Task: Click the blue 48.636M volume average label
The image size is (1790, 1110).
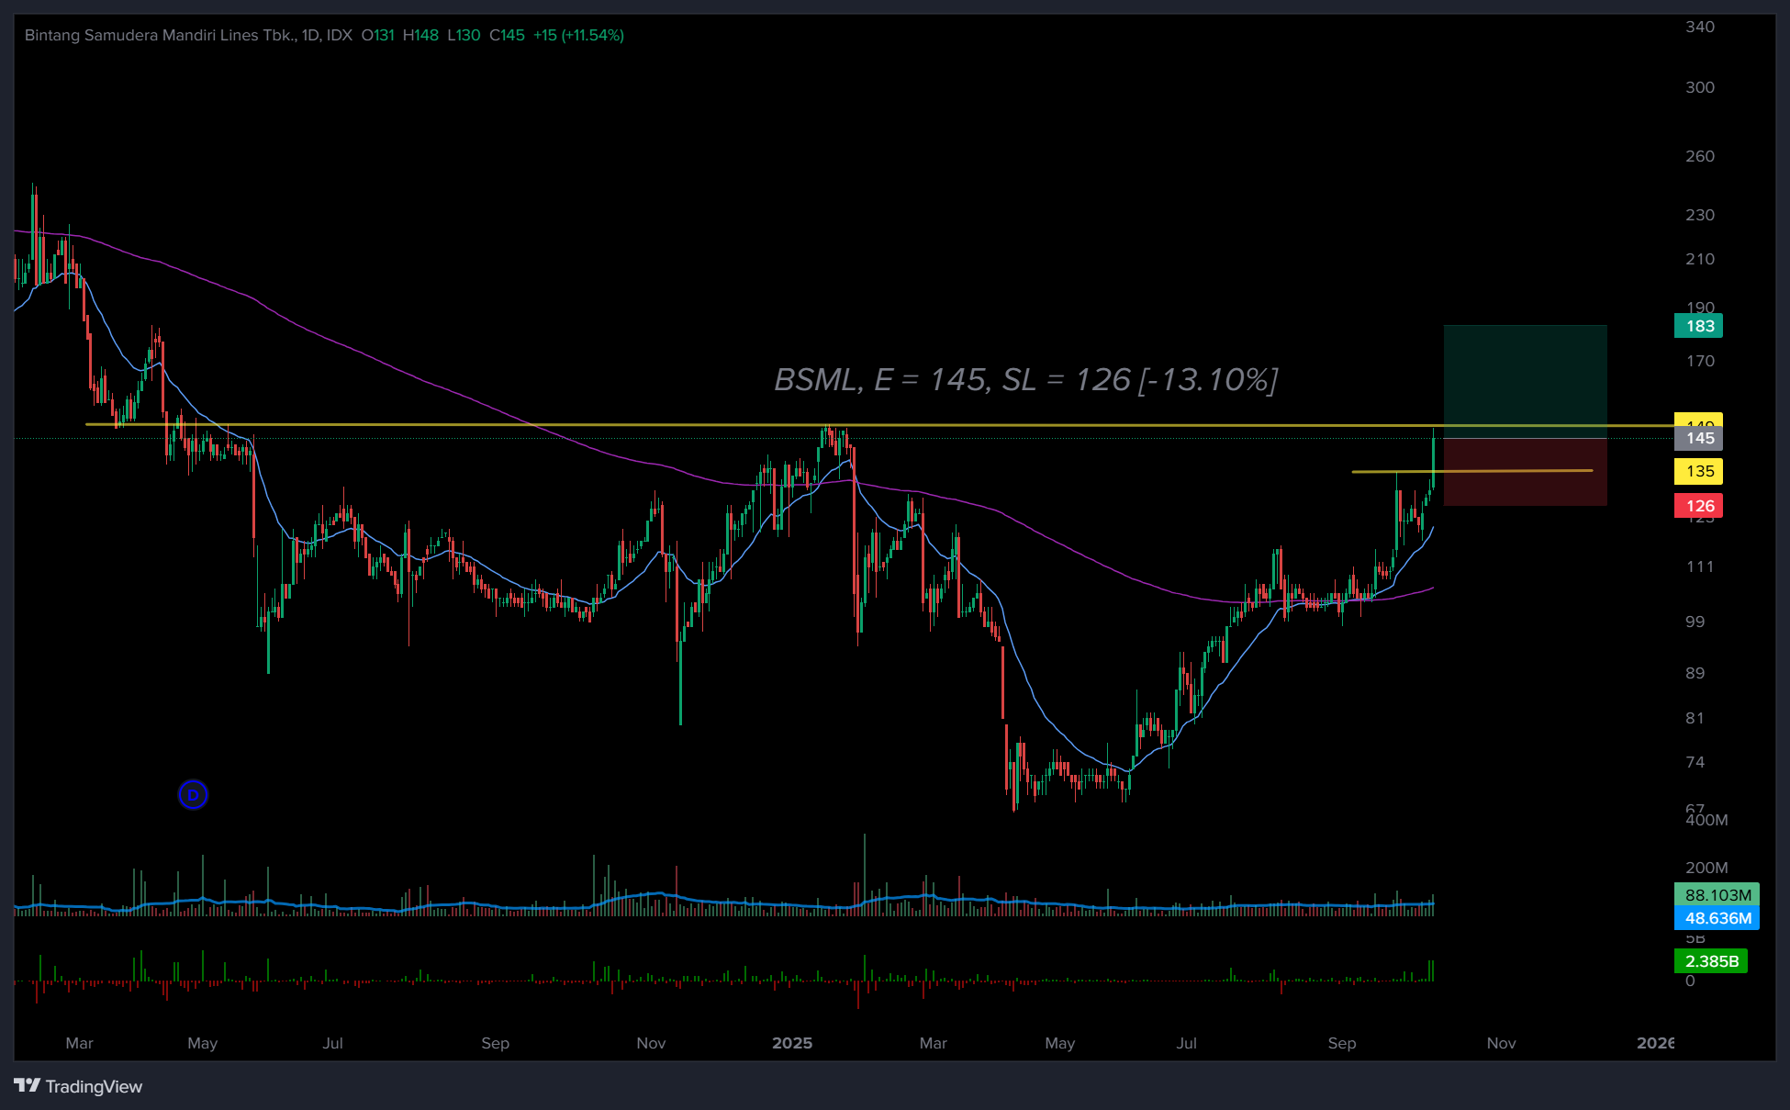Action: coord(1717,918)
